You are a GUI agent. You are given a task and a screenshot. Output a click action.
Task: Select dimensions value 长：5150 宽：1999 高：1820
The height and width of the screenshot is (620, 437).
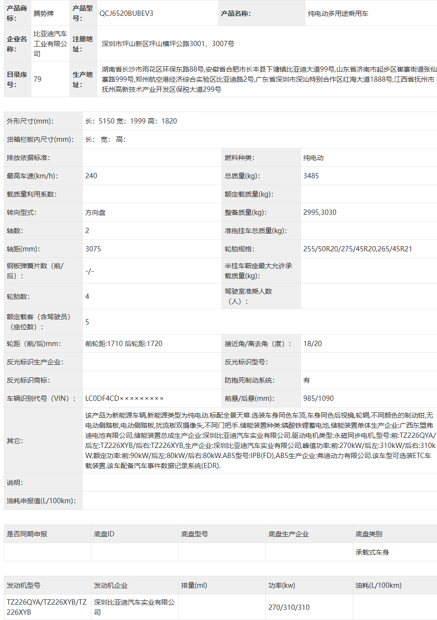point(131,121)
